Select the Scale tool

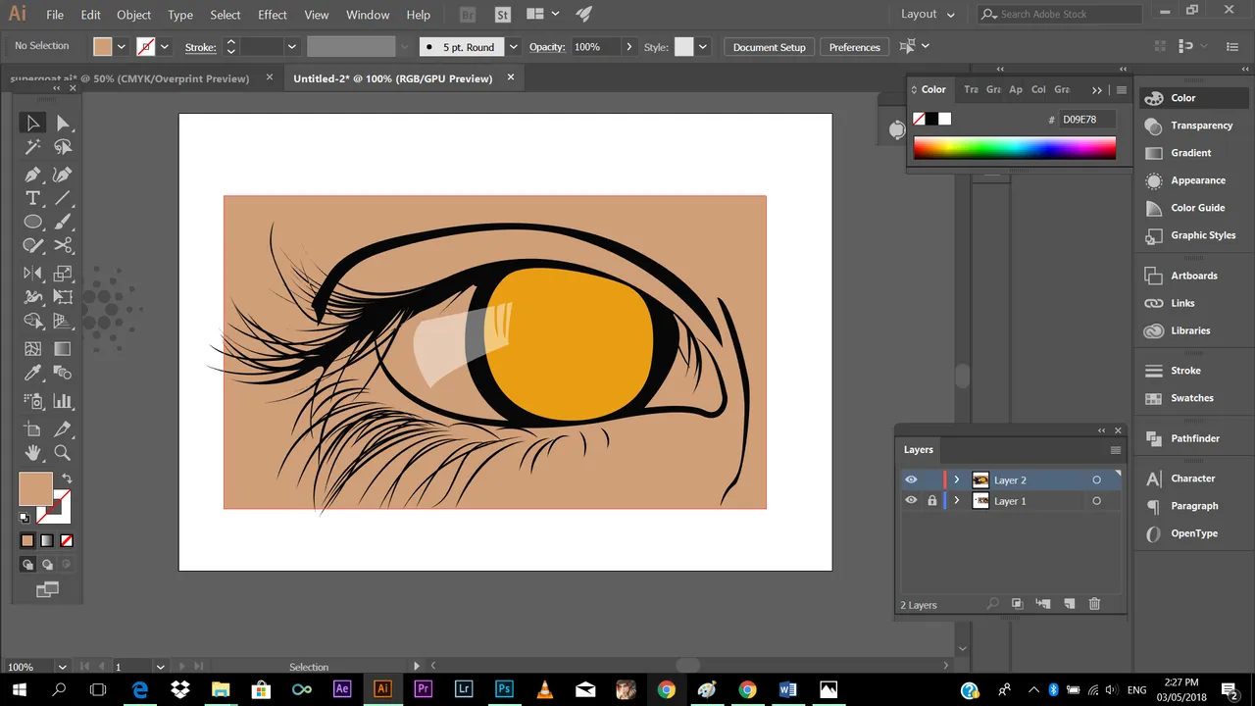(x=63, y=274)
